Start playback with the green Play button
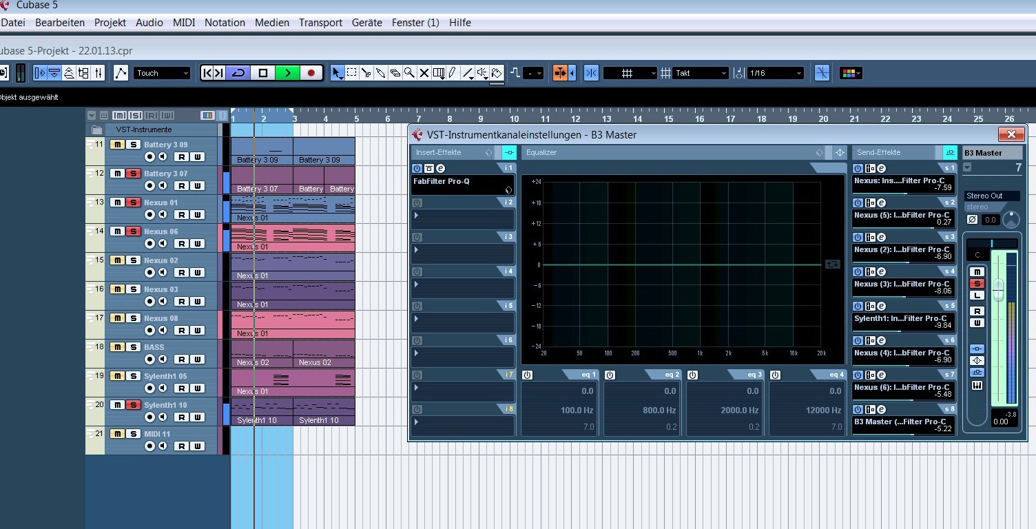The height and width of the screenshot is (529, 1036). point(287,73)
